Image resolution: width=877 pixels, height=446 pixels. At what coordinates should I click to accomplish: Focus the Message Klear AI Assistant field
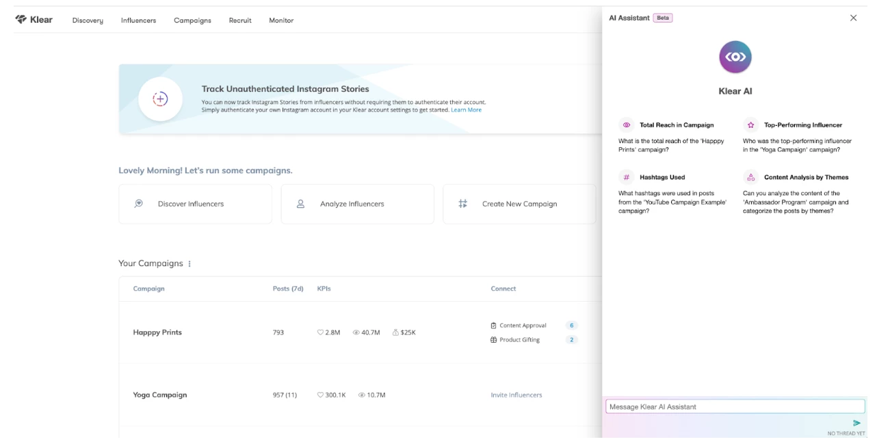[735, 406]
